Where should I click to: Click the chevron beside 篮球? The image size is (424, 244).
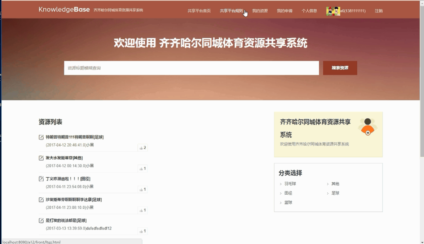point(281,203)
